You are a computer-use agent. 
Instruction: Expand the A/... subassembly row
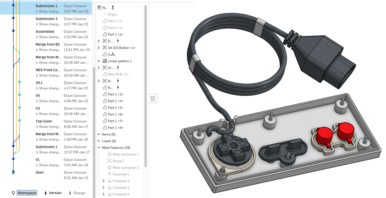[99, 68]
